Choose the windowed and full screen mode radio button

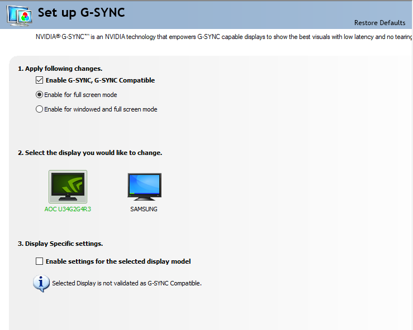[x=39, y=109]
